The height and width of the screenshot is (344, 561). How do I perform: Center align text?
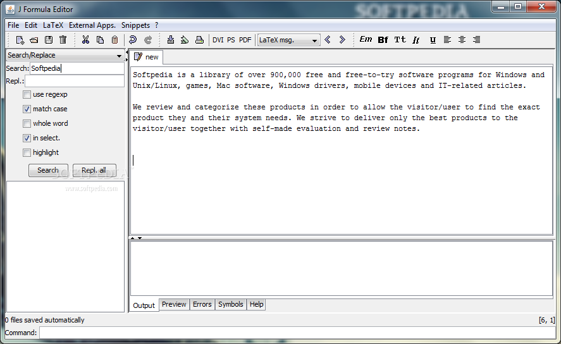click(x=462, y=40)
